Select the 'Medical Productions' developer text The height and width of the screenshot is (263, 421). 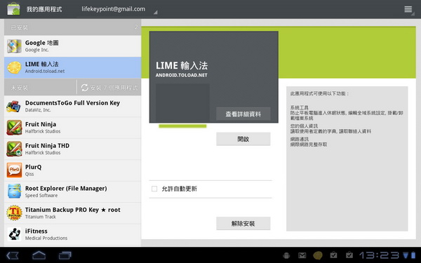pyautogui.click(x=46, y=238)
